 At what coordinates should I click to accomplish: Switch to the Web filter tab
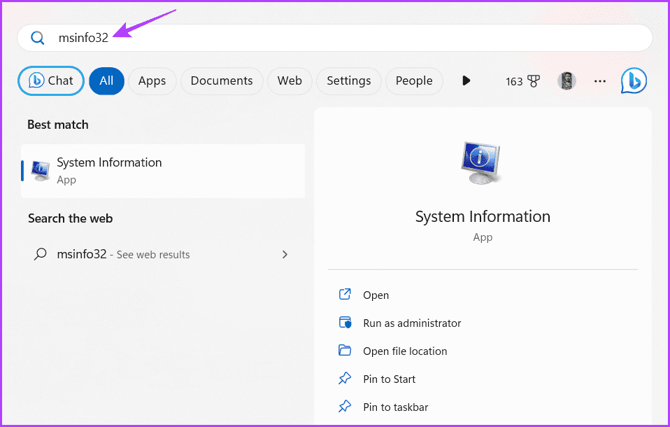[x=290, y=81]
